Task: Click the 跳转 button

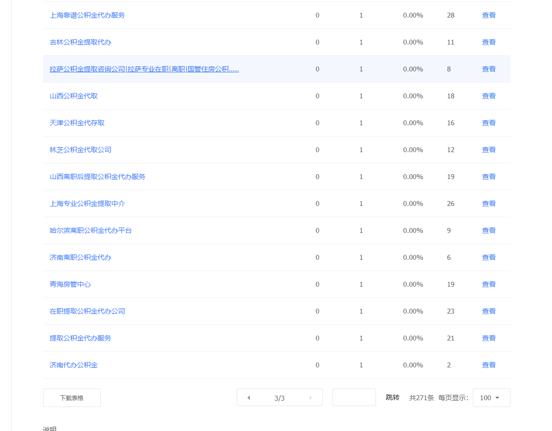Action: pyautogui.click(x=392, y=398)
